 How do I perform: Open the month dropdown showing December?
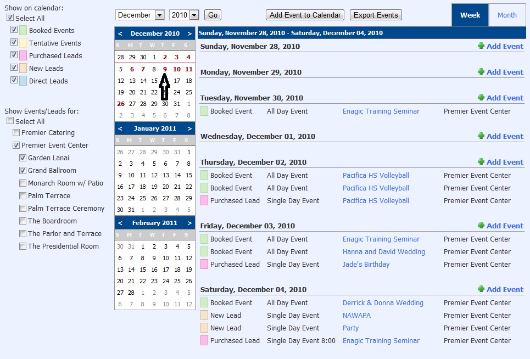coord(140,15)
